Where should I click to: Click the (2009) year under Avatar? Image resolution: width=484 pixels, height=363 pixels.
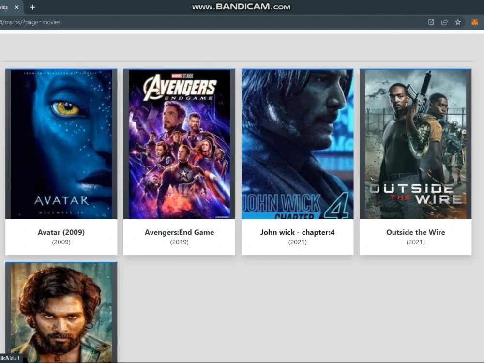tap(61, 242)
